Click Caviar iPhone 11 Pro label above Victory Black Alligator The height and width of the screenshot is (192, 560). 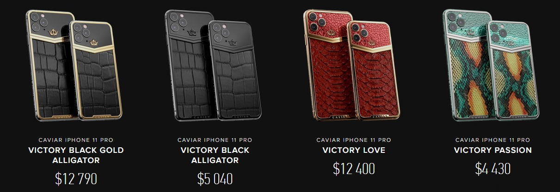pyautogui.click(x=215, y=140)
